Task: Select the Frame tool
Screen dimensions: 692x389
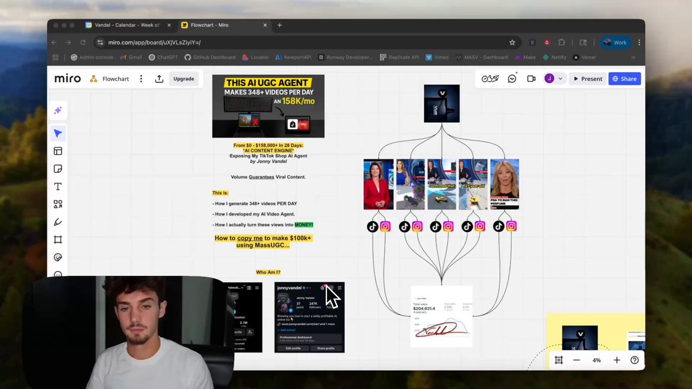Action: (x=58, y=240)
